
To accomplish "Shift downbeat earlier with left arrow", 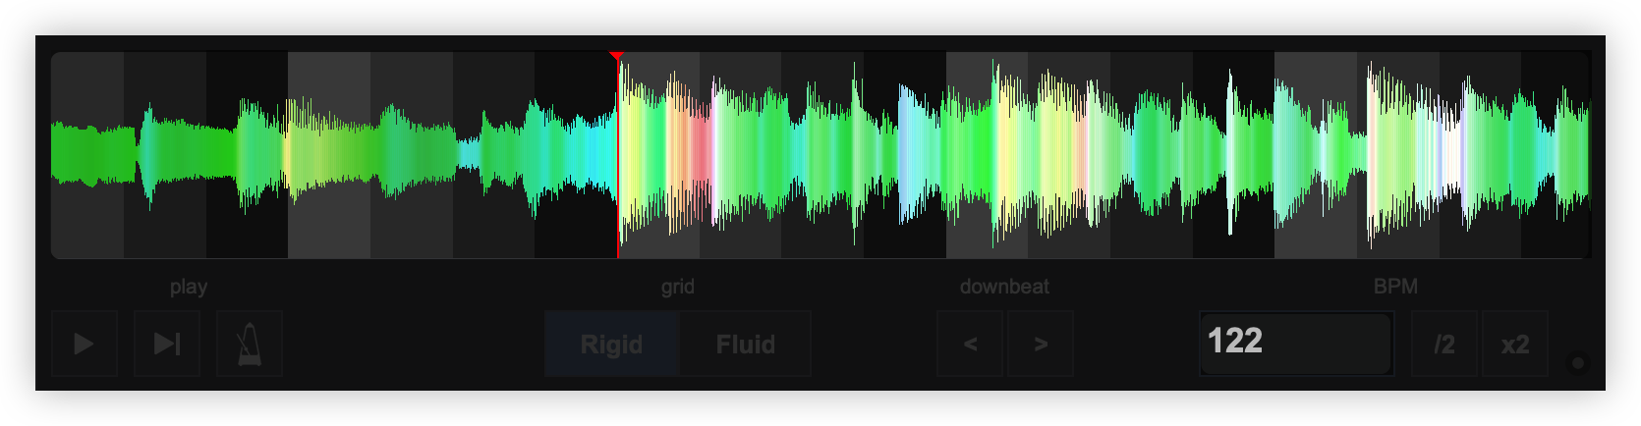I will 970,345.
